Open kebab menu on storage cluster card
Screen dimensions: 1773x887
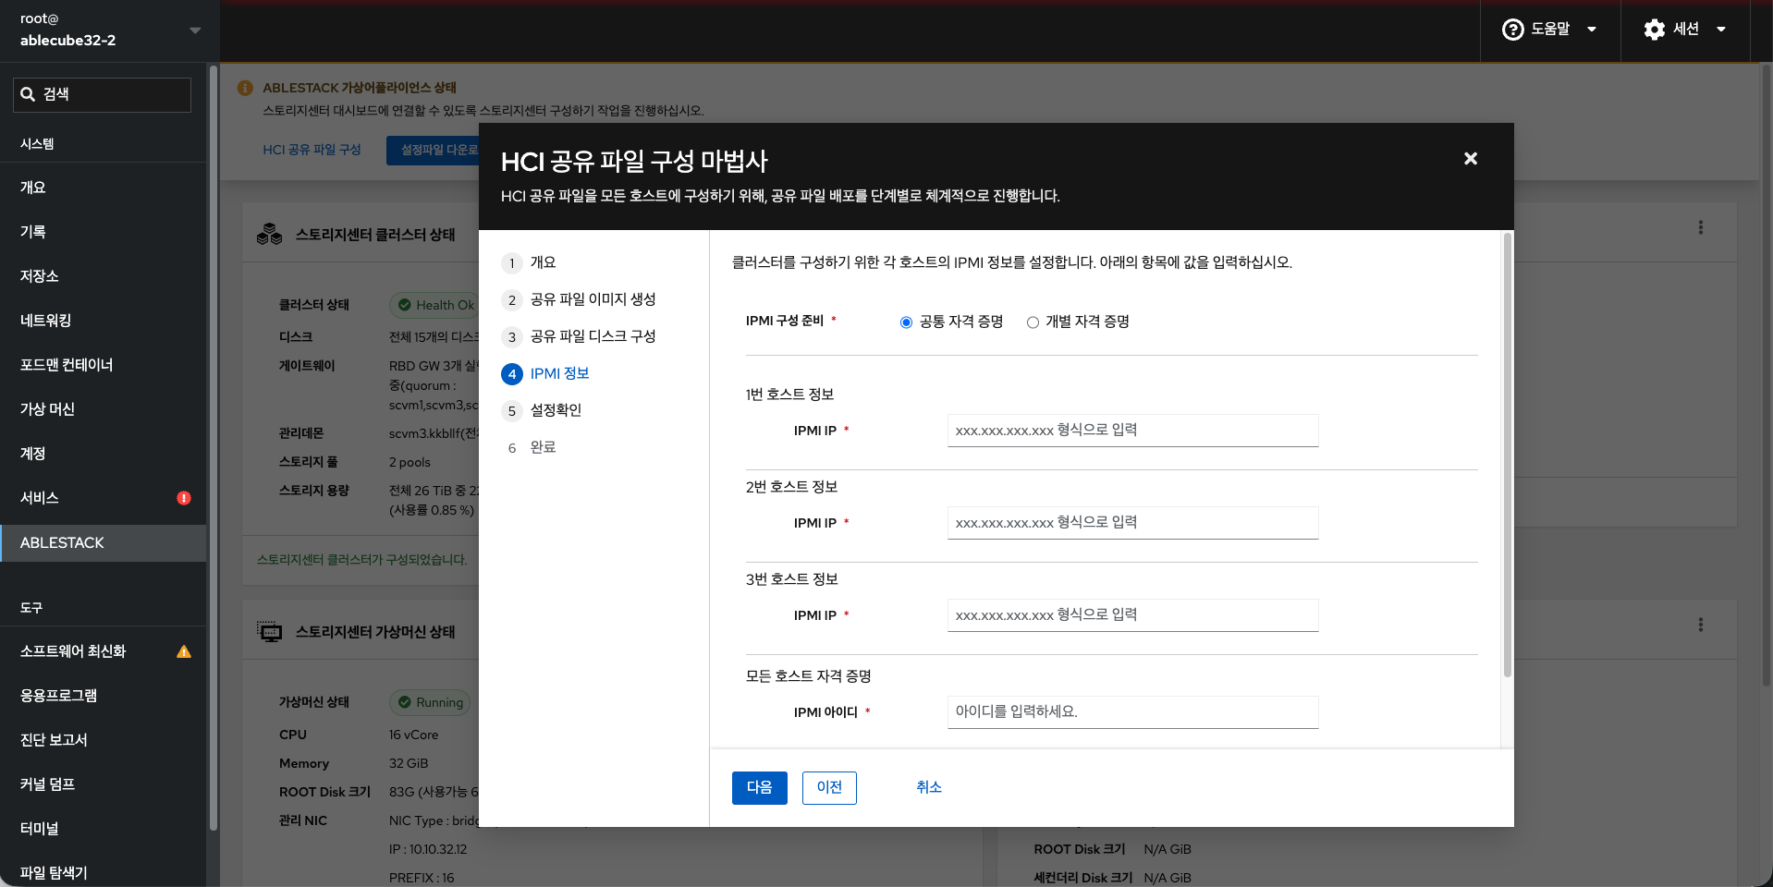pyautogui.click(x=1700, y=227)
